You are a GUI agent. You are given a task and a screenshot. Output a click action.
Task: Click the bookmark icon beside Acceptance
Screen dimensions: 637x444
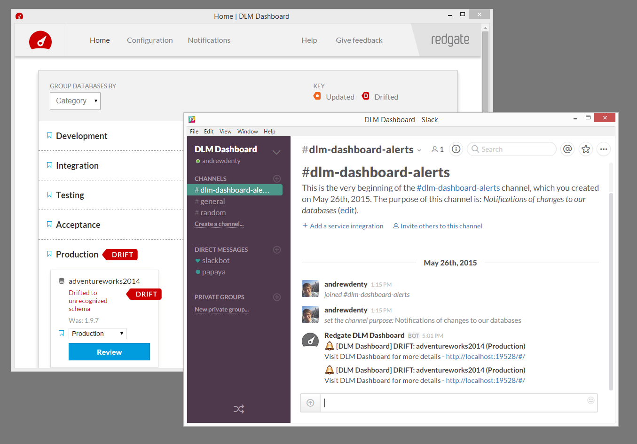click(x=49, y=224)
